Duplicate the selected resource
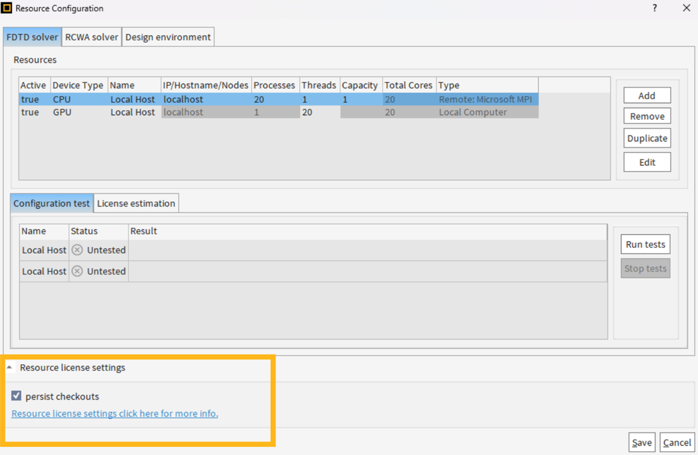 [x=646, y=139]
